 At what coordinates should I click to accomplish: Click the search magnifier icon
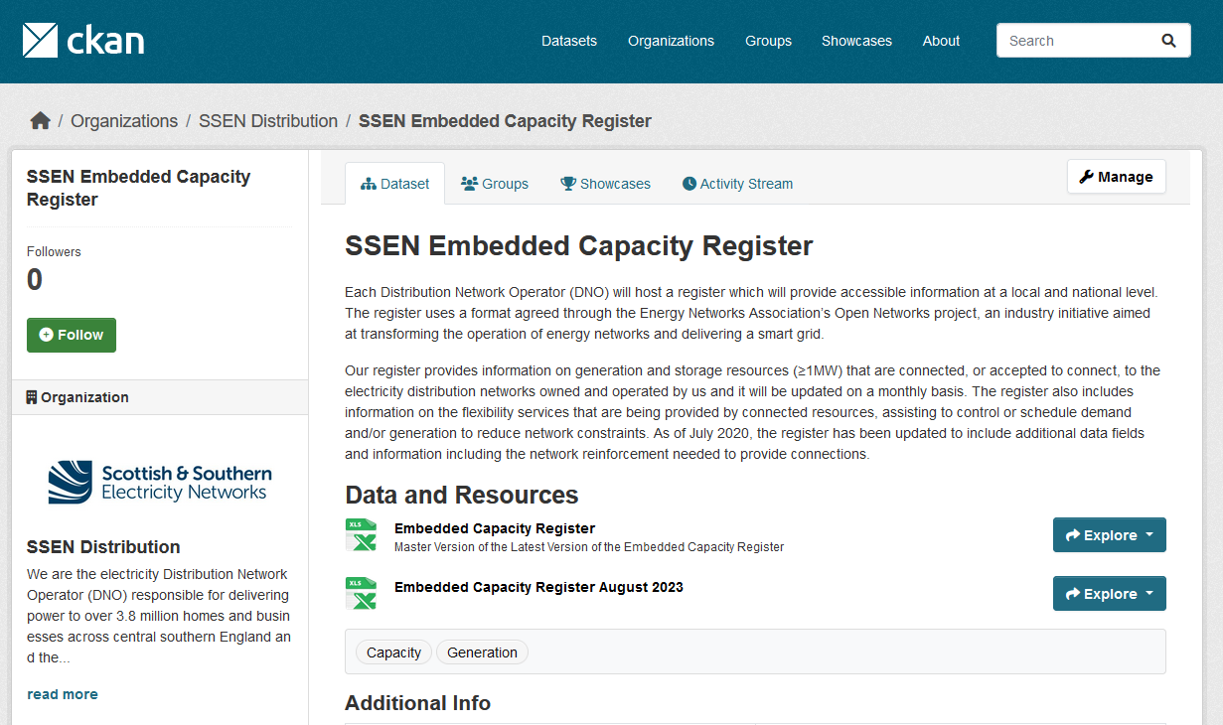click(x=1168, y=41)
